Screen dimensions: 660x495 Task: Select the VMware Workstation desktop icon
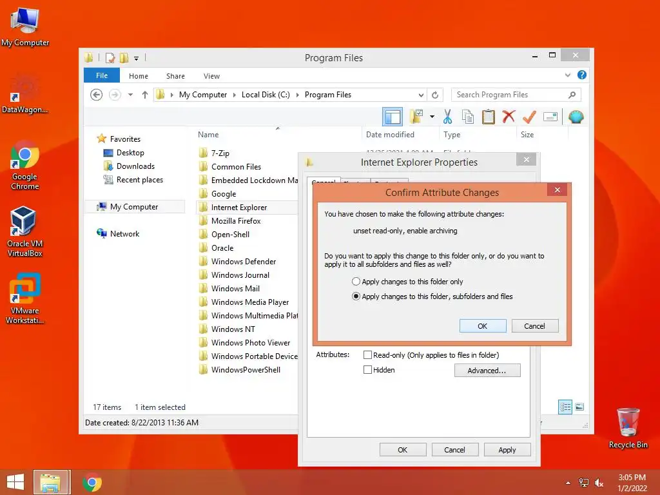point(24,298)
